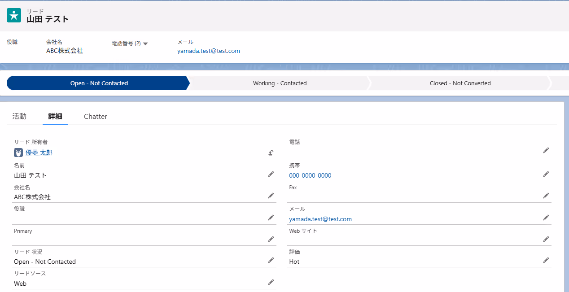Edit the 役職 field pencil icon

click(271, 218)
